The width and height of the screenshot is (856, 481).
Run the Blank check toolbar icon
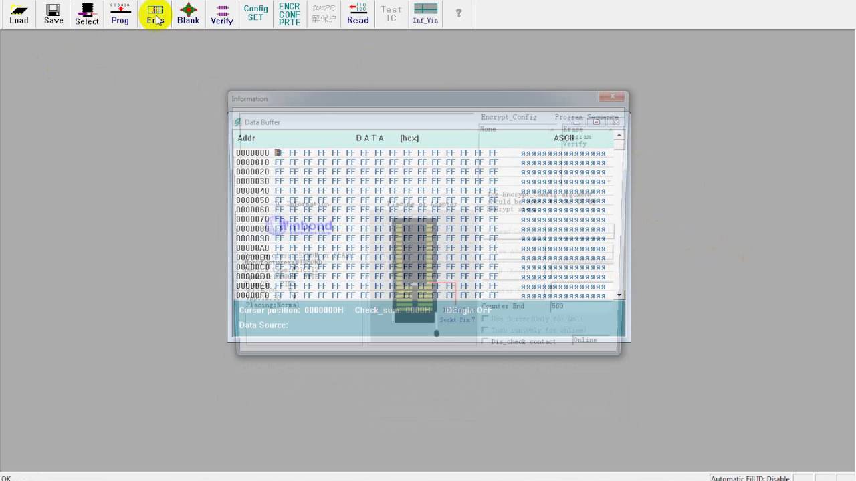189,14
